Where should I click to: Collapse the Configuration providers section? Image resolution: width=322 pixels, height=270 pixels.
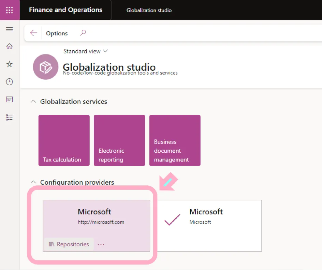click(x=33, y=182)
